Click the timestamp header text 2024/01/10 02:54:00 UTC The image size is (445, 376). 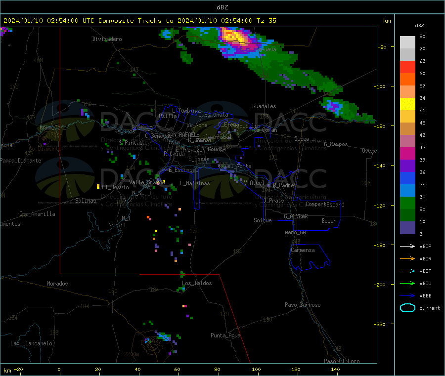[x=49, y=21]
